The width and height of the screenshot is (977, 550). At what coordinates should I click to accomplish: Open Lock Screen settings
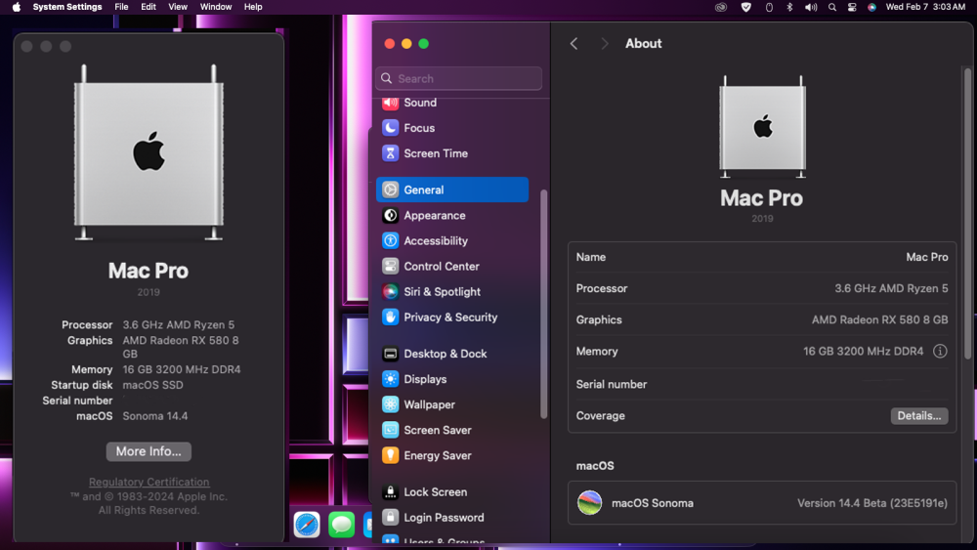coord(452,492)
